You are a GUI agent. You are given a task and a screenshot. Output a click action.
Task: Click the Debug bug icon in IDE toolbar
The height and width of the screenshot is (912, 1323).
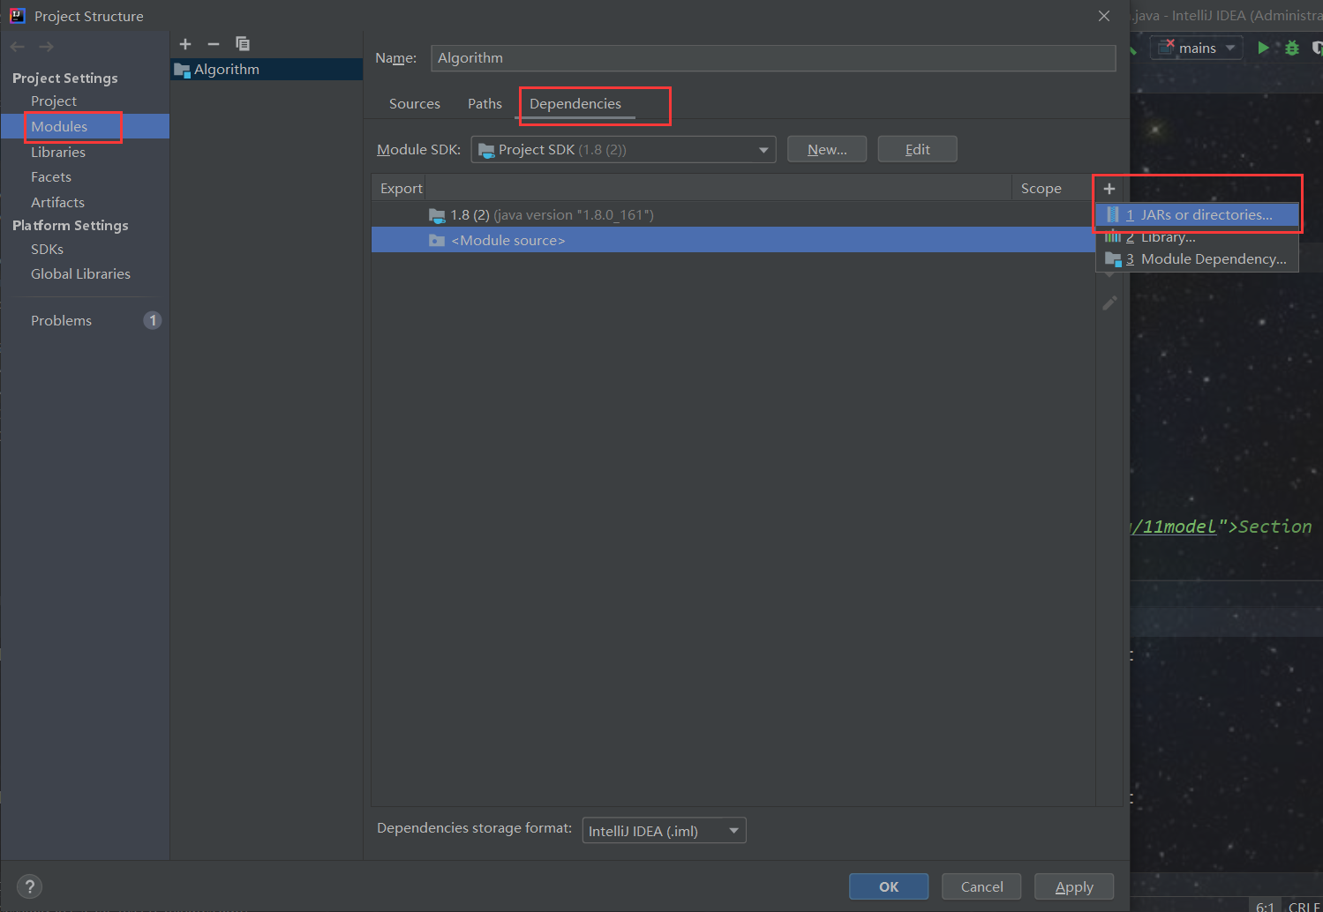click(x=1292, y=48)
